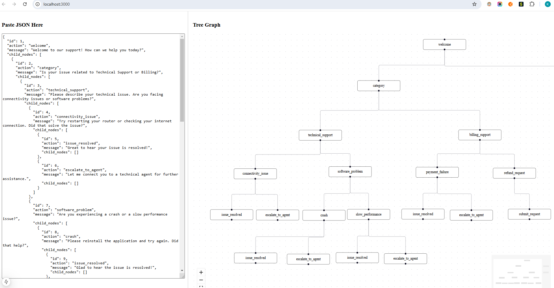Select the slow_performance node

coord(369,214)
